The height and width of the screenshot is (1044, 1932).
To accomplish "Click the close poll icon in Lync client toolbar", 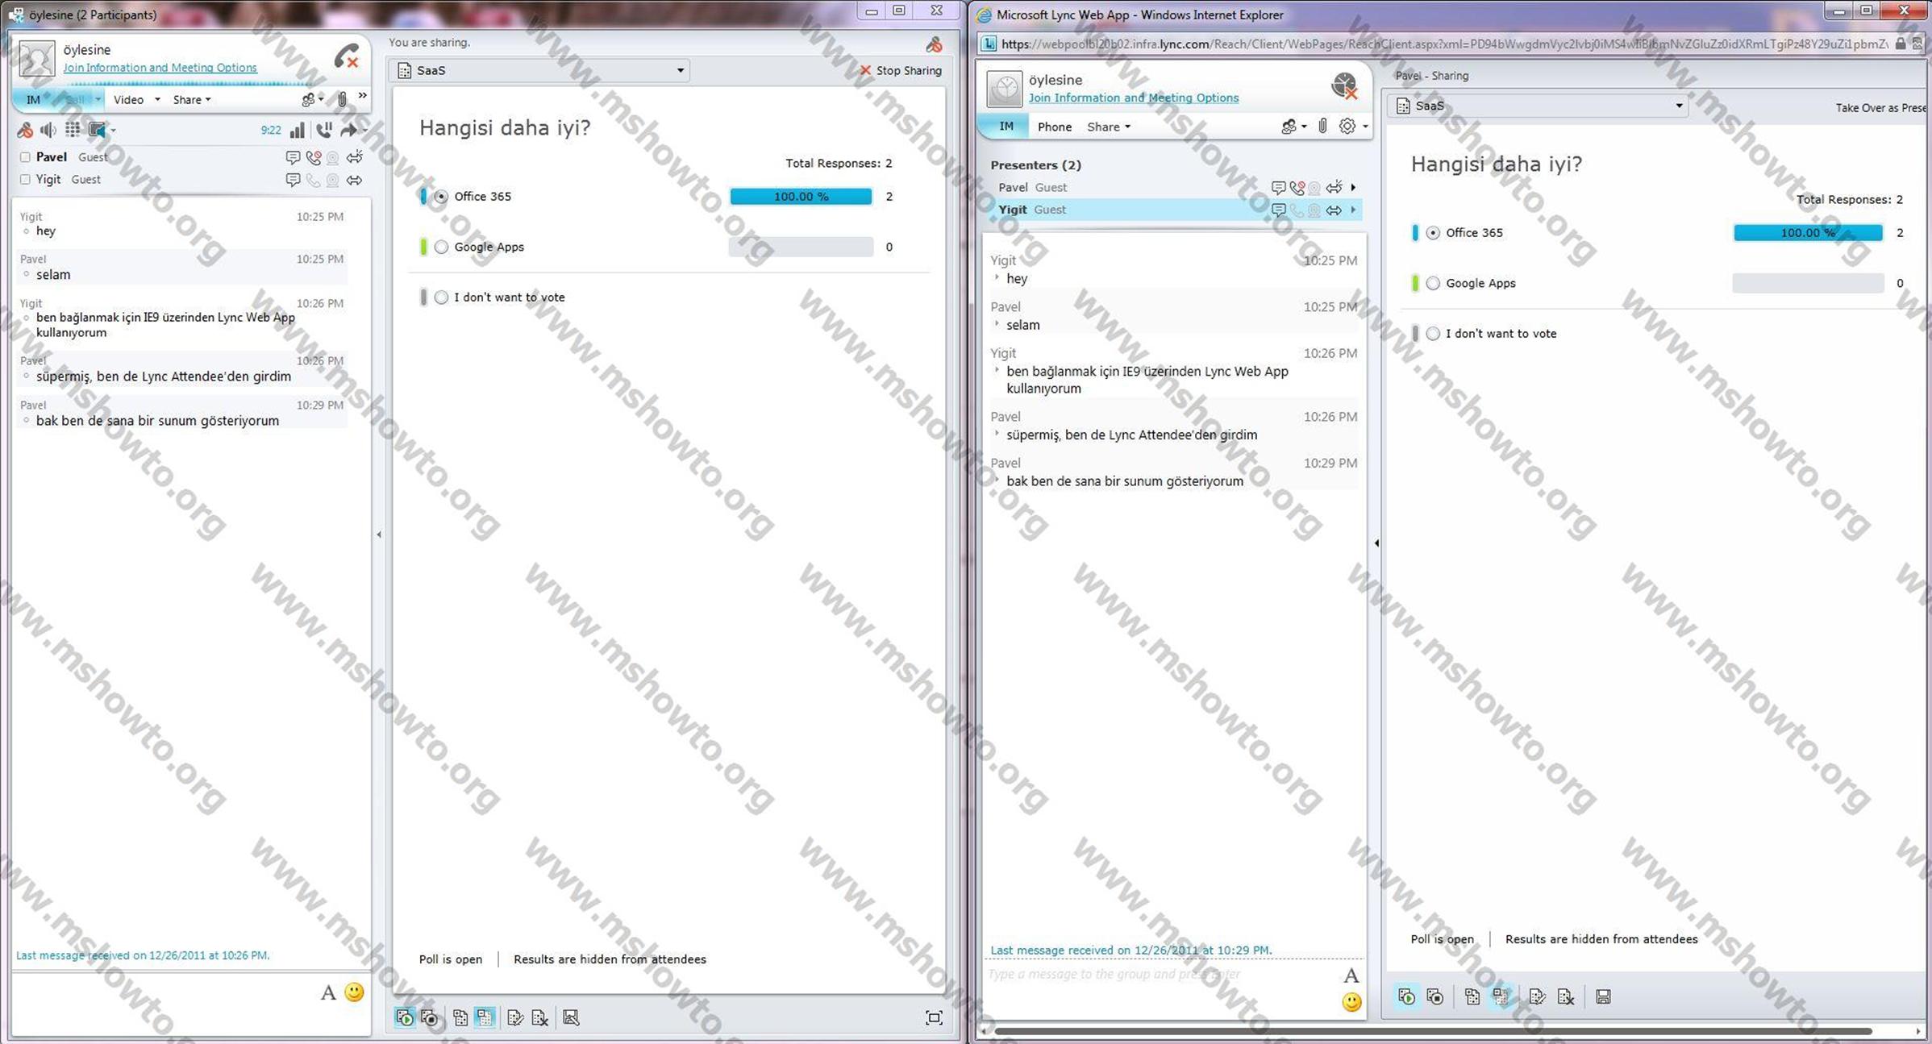I will coord(430,1017).
